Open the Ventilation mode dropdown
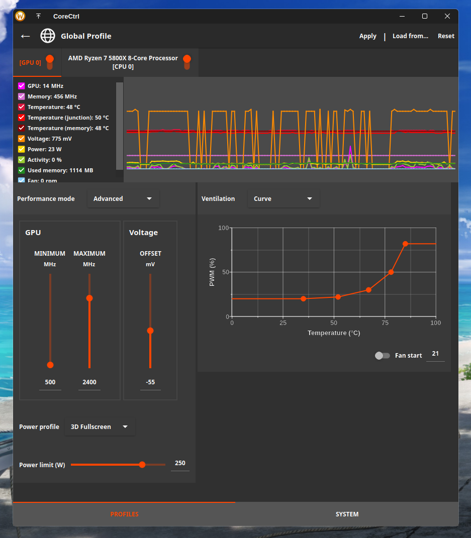The height and width of the screenshot is (538, 471). click(x=284, y=198)
